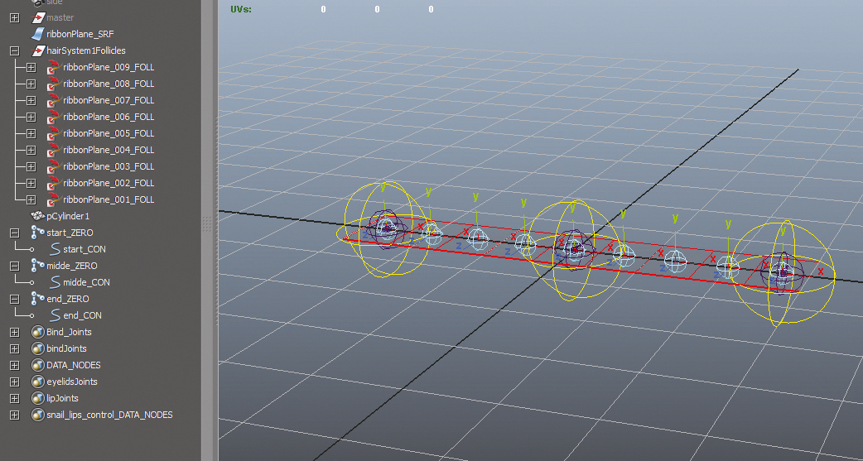Image resolution: width=863 pixels, height=461 pixels.
Task: Click the follicle icon of ribbonPlane_002_FOLL
Action: 54,183
